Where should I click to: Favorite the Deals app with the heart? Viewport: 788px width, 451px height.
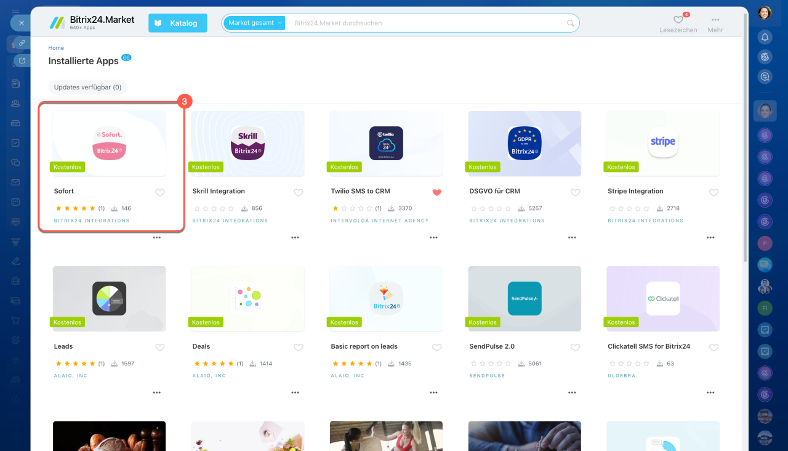click(x=299, y=347)
